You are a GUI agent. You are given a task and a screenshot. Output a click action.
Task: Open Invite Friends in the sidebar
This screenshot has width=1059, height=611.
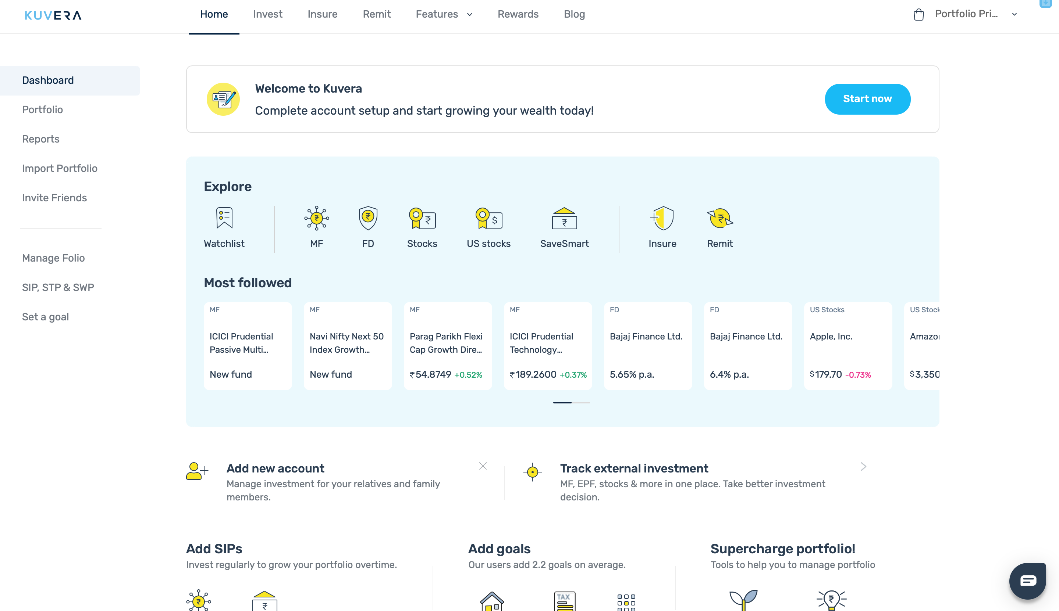(54, 198)
